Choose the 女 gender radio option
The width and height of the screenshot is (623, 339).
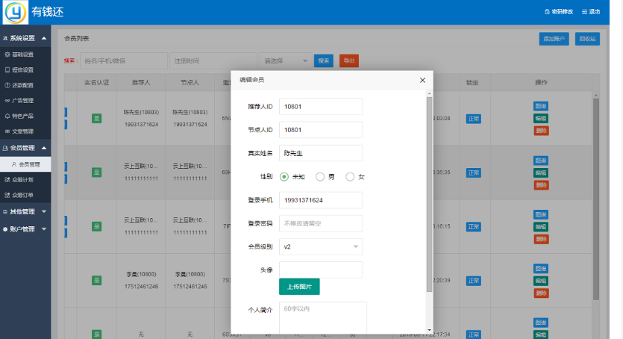(x=350, y=177)
